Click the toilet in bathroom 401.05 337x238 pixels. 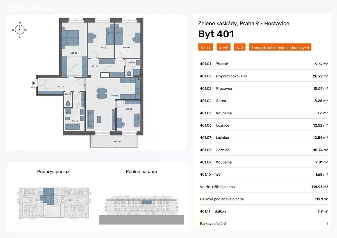coord(129,73)
